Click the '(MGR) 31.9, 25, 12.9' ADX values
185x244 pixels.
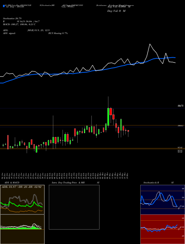point(38,30)
